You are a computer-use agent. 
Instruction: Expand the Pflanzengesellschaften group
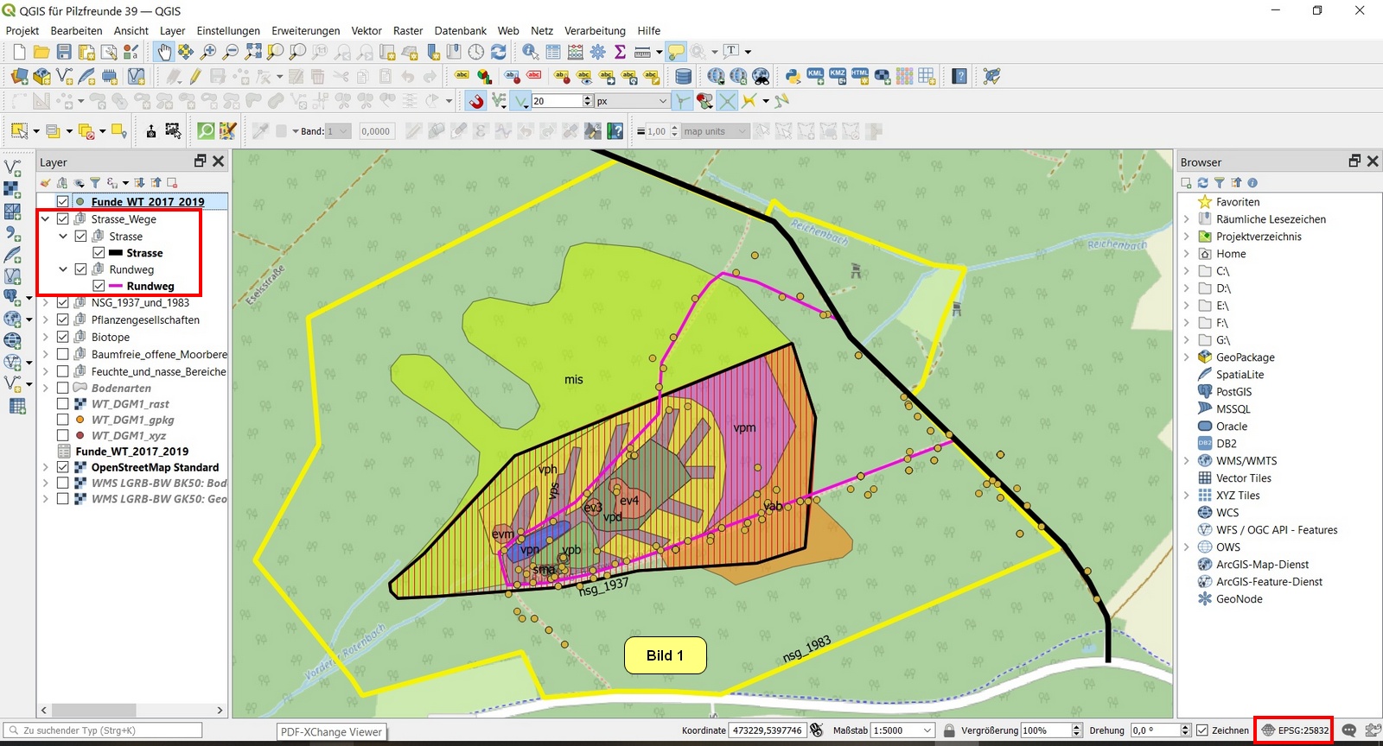[46, 320]
